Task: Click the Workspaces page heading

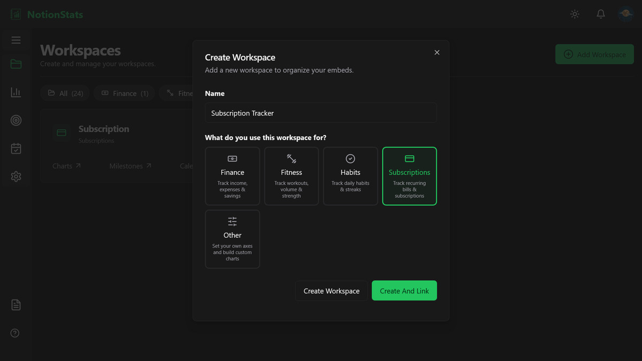Action: tap(81, 50)
